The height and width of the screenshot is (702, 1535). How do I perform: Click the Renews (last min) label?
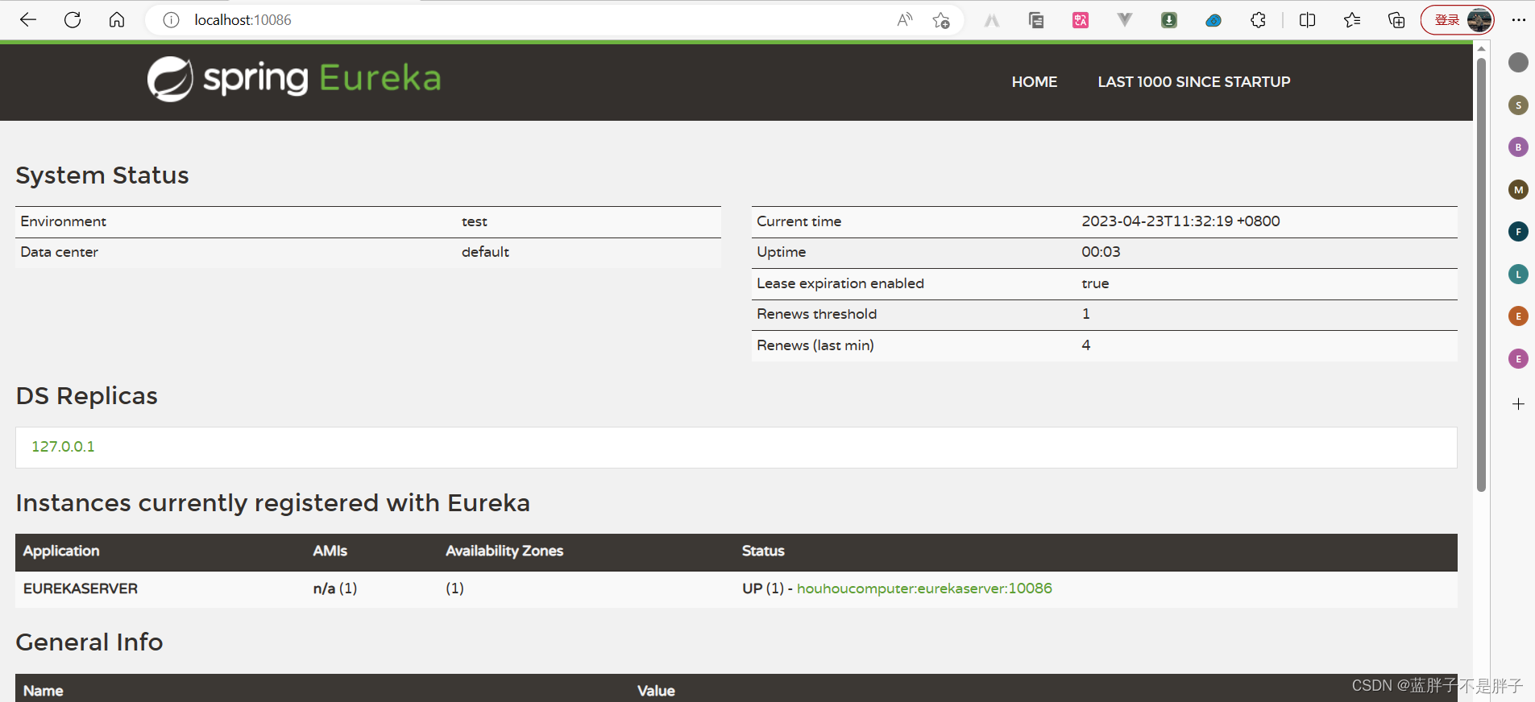tap(815, 345)
